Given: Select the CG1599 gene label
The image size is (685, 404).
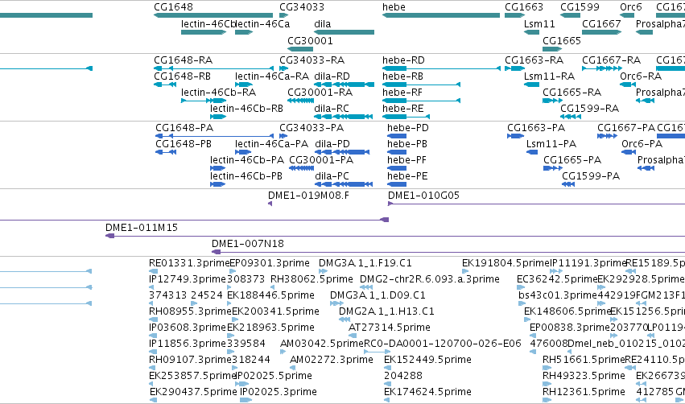Looking at the screenshot, I should [x=580, y=7].
